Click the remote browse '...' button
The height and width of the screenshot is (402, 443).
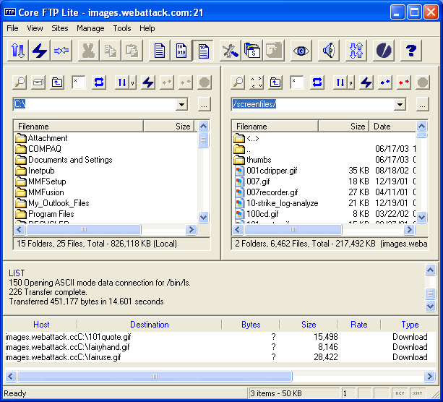point(422,105)
